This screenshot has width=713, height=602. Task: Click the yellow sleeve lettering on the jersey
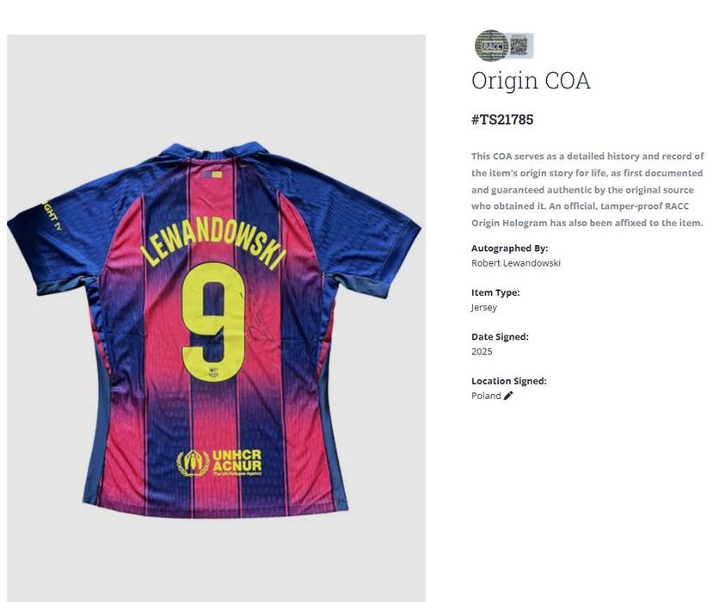tap(50, 215)
